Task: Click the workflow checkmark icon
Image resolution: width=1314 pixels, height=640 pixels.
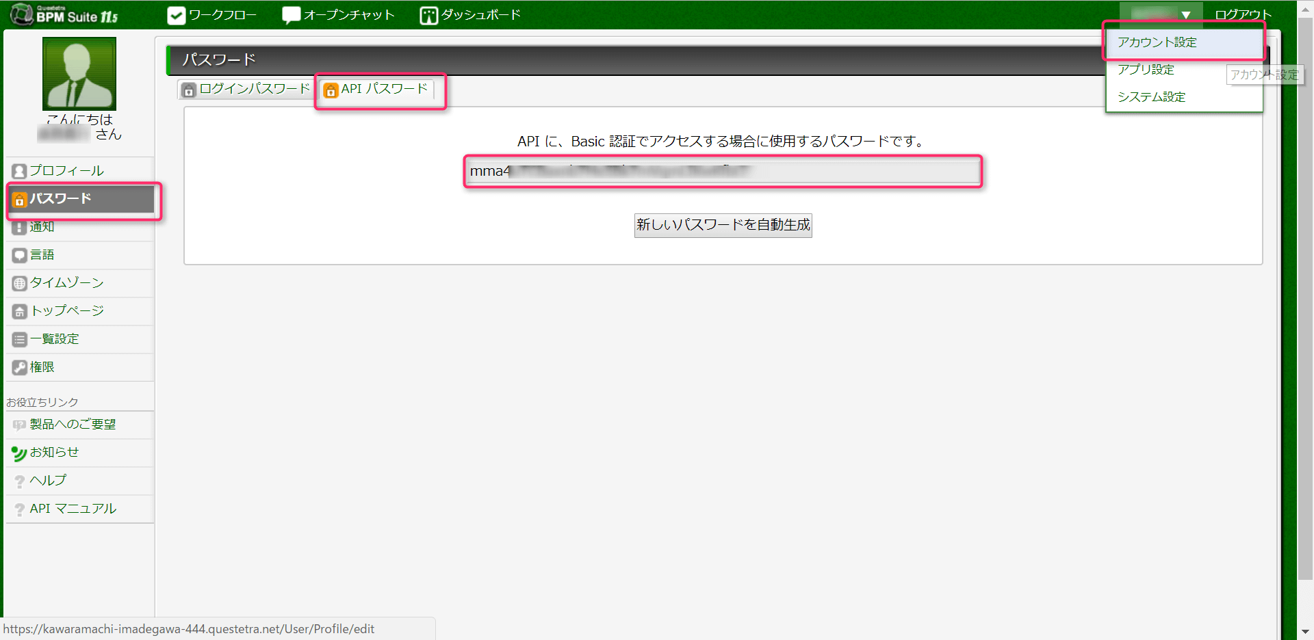Action: [x=177, y=15]
